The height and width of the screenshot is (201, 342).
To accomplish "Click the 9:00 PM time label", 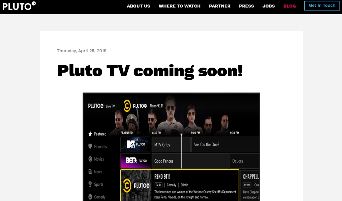I will click(x=196, y=133).
